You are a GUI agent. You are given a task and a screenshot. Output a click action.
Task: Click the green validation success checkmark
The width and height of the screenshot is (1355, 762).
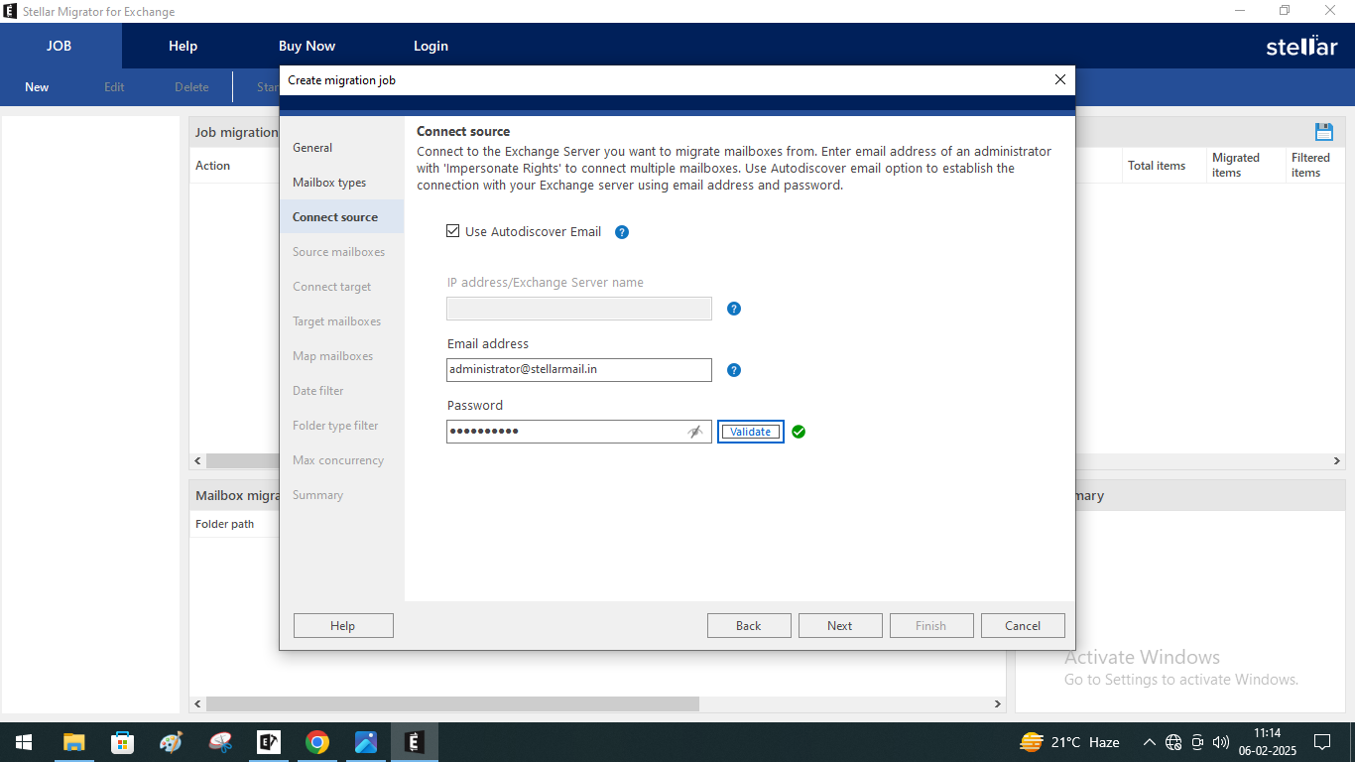pos(799,432)
